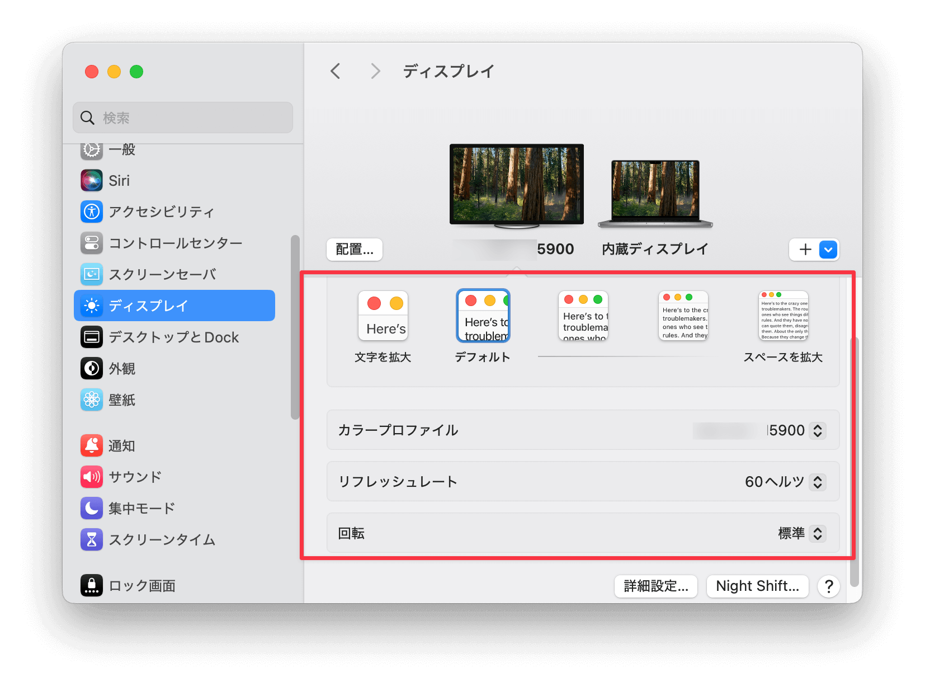Click the sidebar vertical scrollbar
Screen dimensions: 925x686
295,327
